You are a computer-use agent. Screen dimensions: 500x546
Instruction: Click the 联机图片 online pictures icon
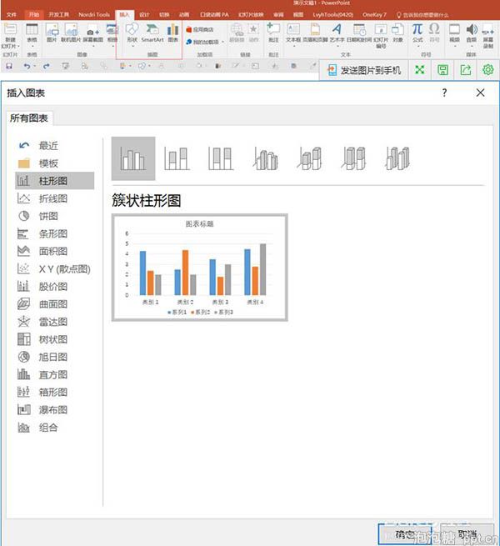pyautogui.click(x=71, y=33)
